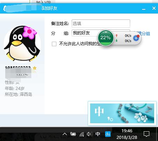Click the penguin avatar with pink flower
The height and width of the screenshot is (141, 158).
click(x=22, y=44)
